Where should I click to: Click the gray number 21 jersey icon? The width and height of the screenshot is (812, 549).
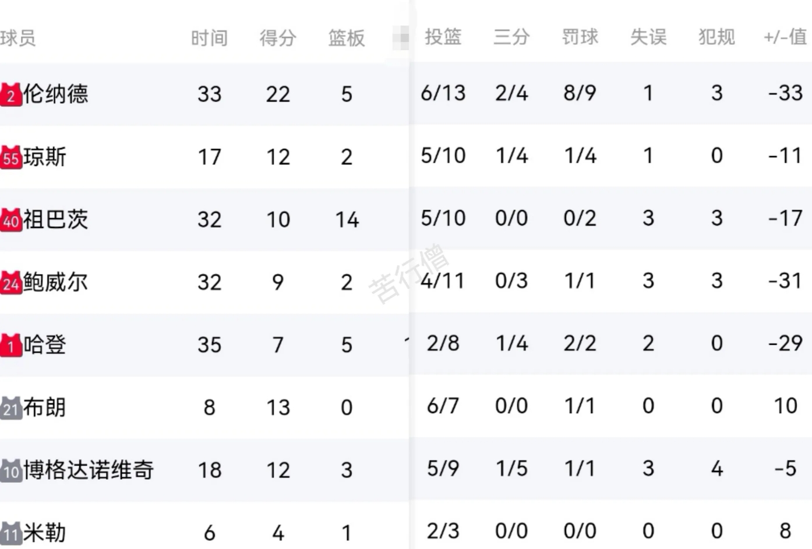(x=10, y=408)
